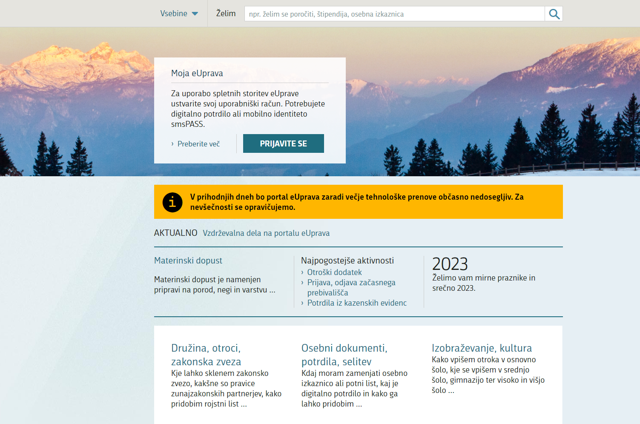Open Potrdila iz kazenskih evidenc link
This screenshot has height=424, width=640.
(357, 303)
